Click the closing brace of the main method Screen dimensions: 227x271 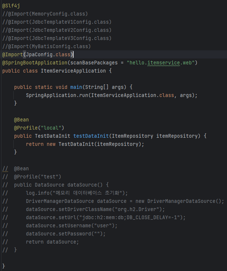point(16,103)
